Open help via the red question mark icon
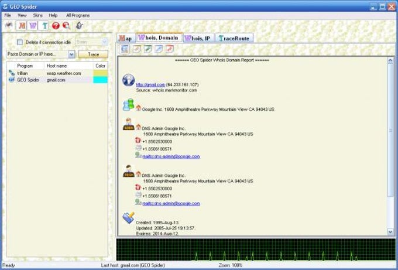398x270 pixels. point(56,26)
